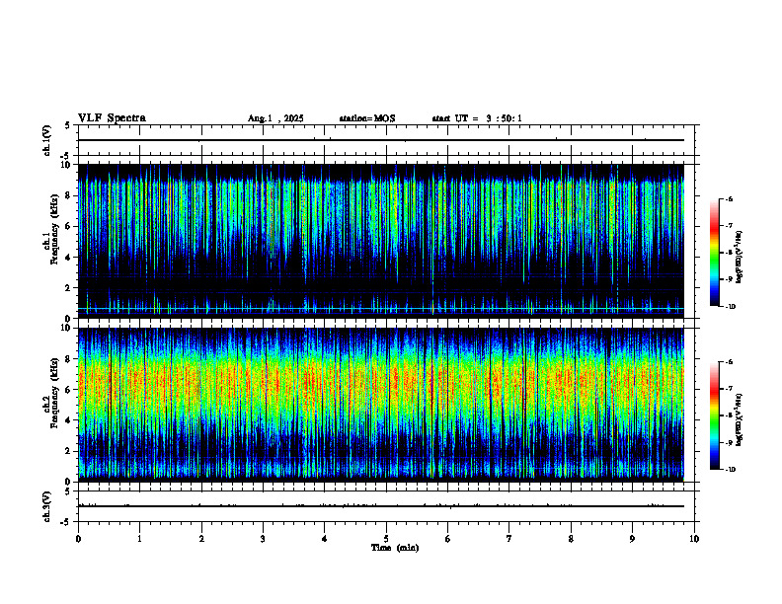This screenshot has width=782, height=604.
Task: Click the "6" kHz tick on ch.2 frequency axis
Action: tap(69, 390)
